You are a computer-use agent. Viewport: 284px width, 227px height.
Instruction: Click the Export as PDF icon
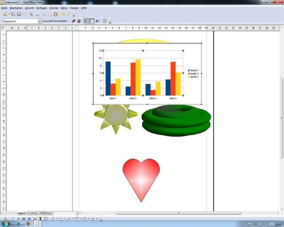pos(31,14)
